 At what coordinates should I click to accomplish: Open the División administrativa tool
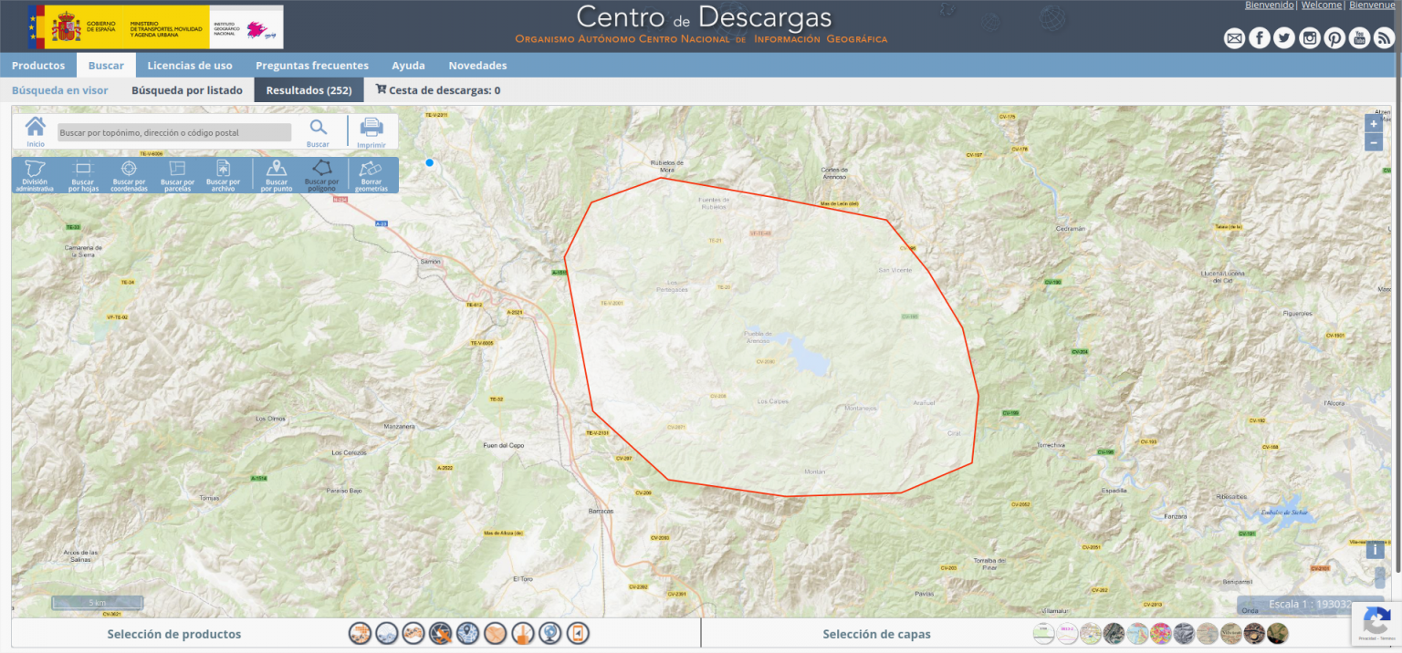tap(36, 174)
